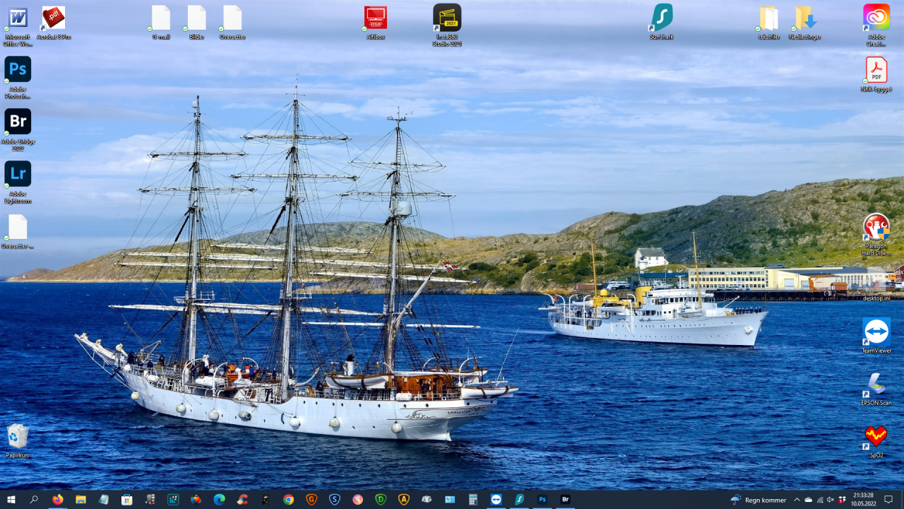Open the notification action center
904x509 pixels.
(x=889, y=499)
